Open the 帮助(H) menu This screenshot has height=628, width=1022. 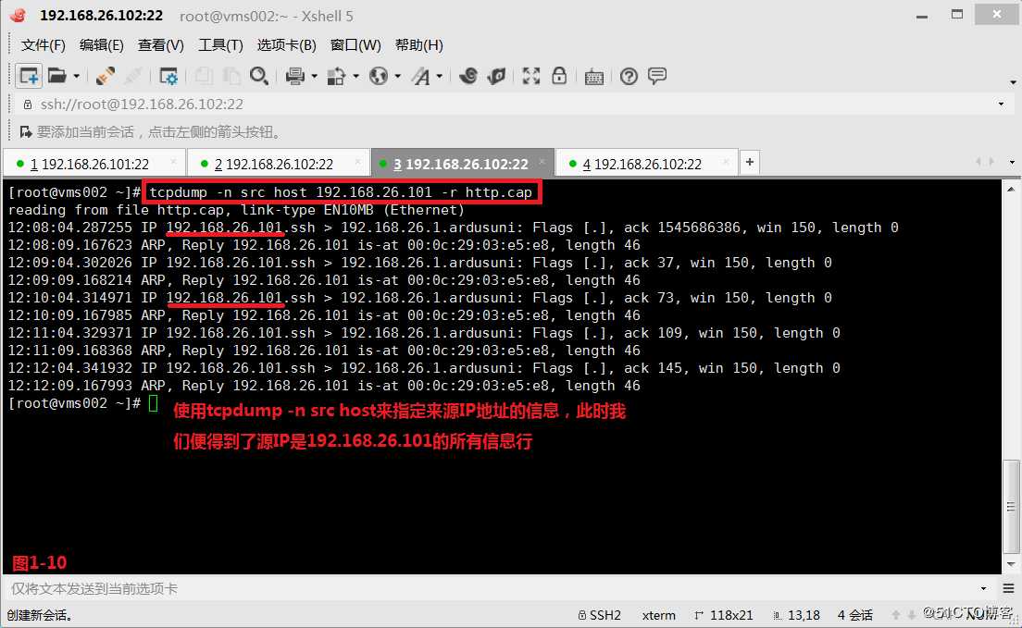[x=419, y=45]
